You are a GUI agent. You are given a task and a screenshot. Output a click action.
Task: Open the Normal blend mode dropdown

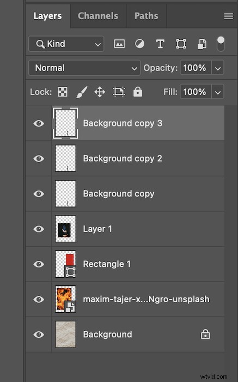[84, 68]
